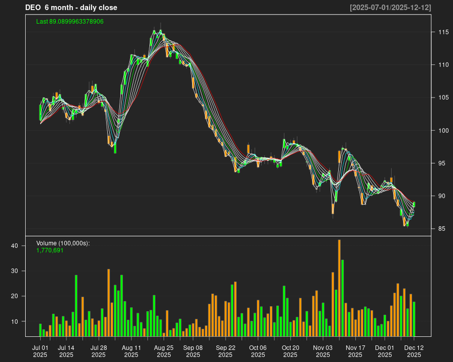
Task: Click the last green volume bar at Dec 12
Action: [x=414, y=319]
